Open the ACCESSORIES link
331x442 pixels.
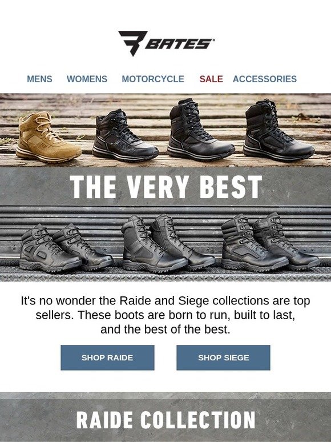[265, 79]
